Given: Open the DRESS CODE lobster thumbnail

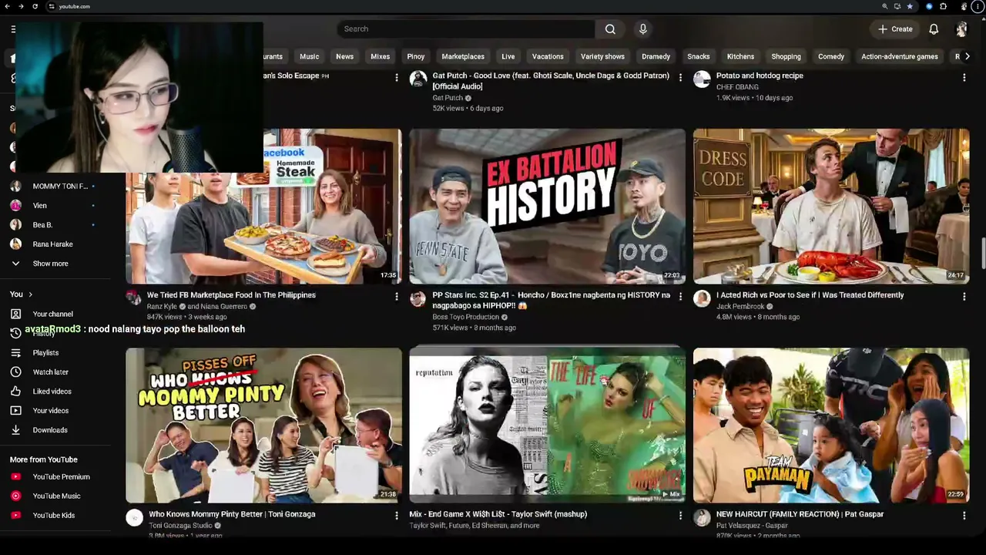Looking at the screenshot, I should (x=831, y=207).
